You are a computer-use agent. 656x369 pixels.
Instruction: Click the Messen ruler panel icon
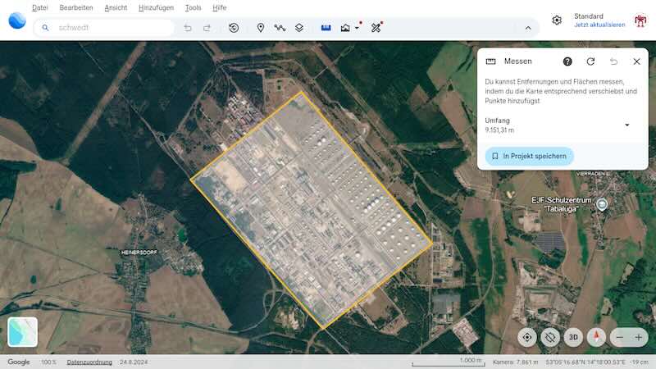[x=490, y=61]
